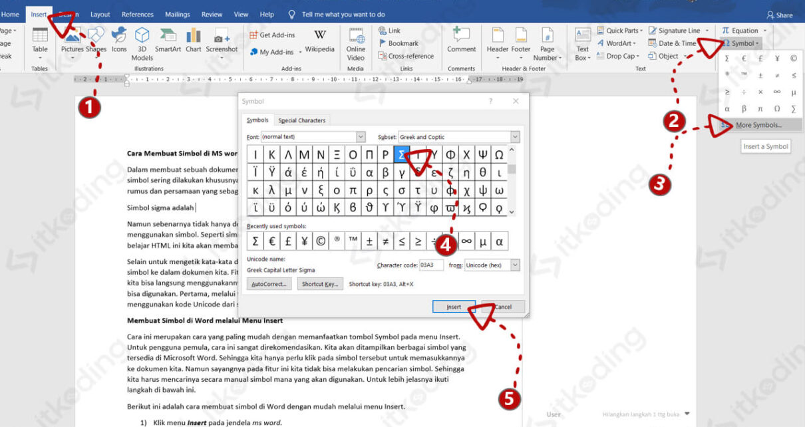This screenshot has width=805, height=427.
Task: Open the Layout ribbon tab
Action: point(100,14)
